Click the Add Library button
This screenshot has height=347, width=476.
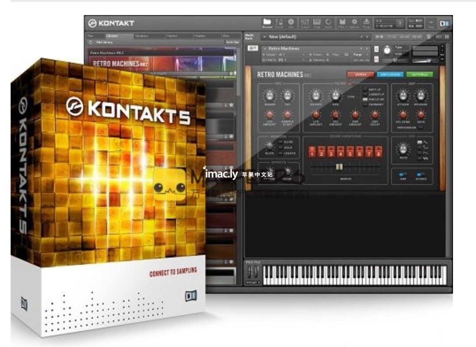click(104, 42)
